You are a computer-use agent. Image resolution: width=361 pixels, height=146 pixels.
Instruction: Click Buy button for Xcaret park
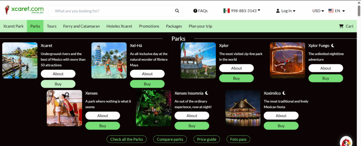pyautogui.click(x=58, y=84)
